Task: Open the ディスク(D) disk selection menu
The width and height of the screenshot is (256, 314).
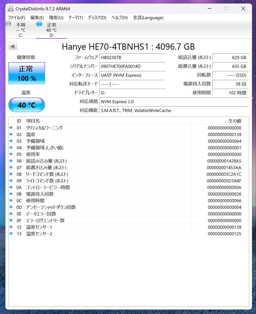Action: (x=96, y=18)
